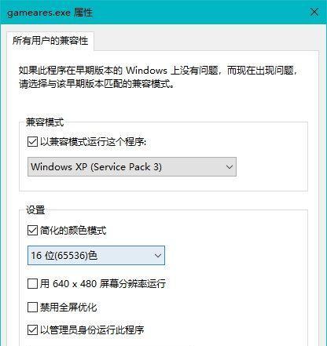Untick the 简化的颜色模式 checkbox box
This screenshot has height=346, width=327.
(x=32, y=231)
